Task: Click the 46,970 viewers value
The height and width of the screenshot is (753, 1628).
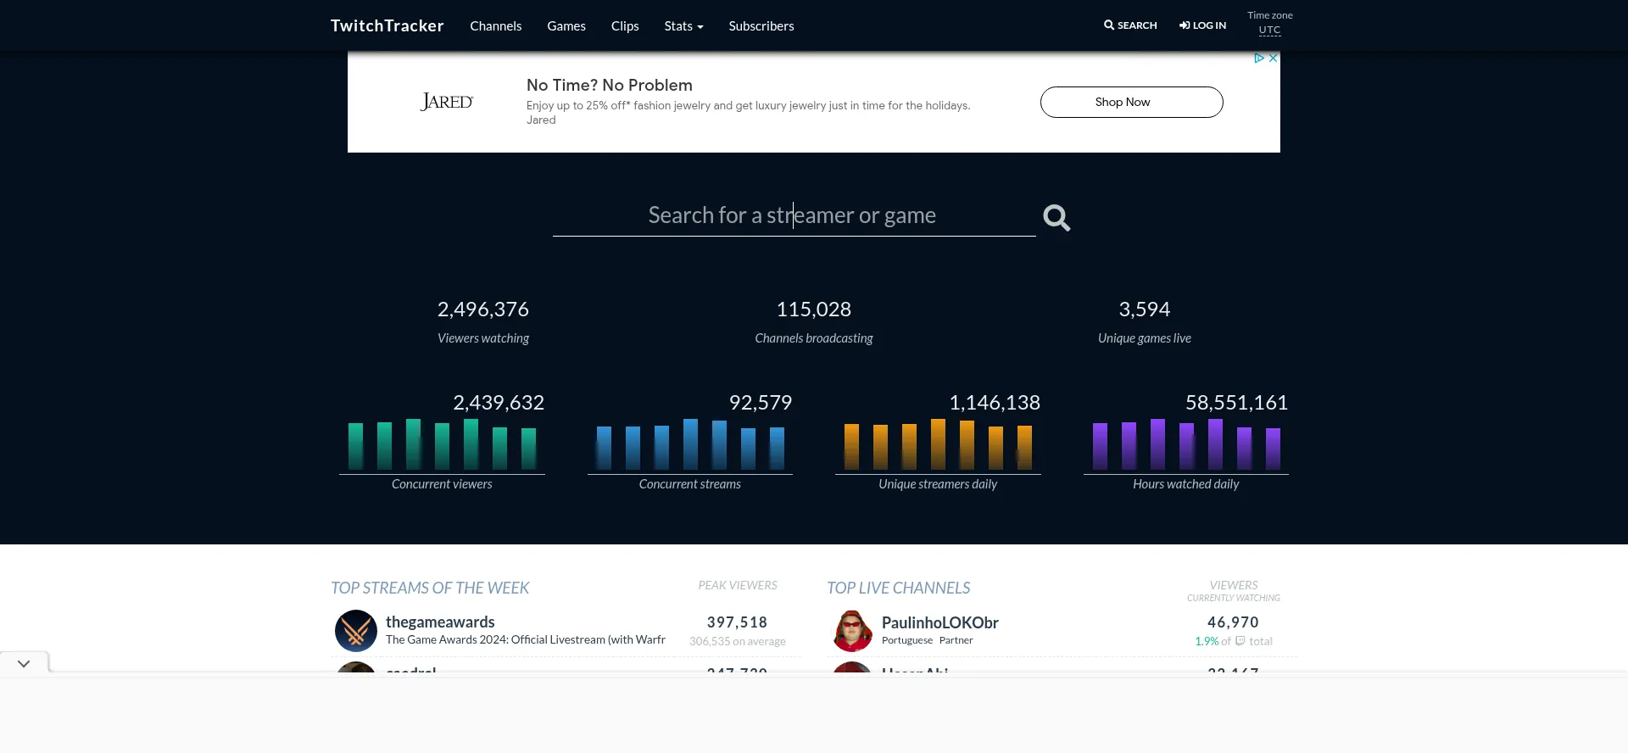Action: 1233,622
